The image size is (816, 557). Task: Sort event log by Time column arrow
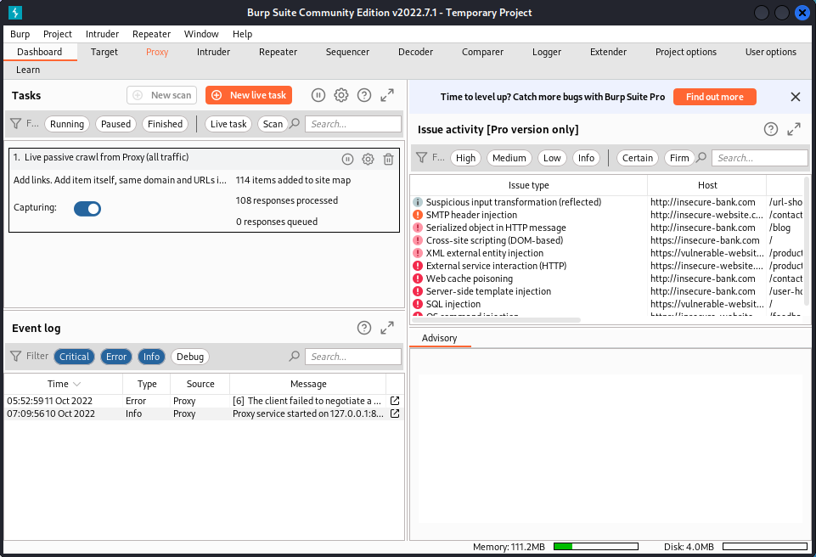tap(77, 384)
